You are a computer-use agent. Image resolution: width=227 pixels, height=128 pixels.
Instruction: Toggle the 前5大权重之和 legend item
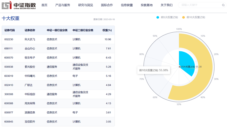click(x=167, y=17)
